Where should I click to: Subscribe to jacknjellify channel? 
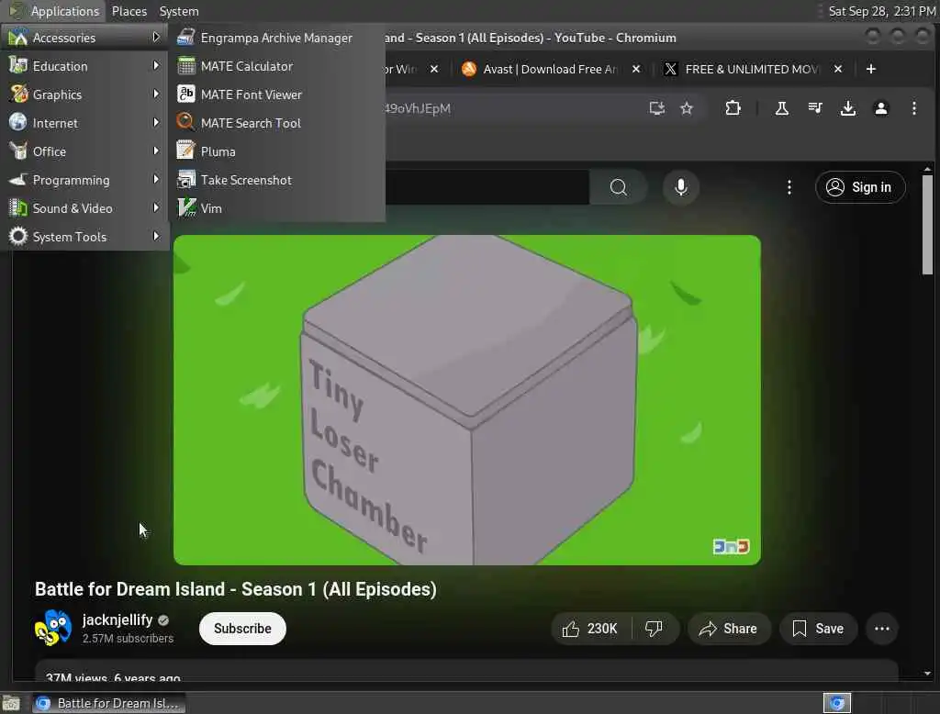click(x=242, y=629)
